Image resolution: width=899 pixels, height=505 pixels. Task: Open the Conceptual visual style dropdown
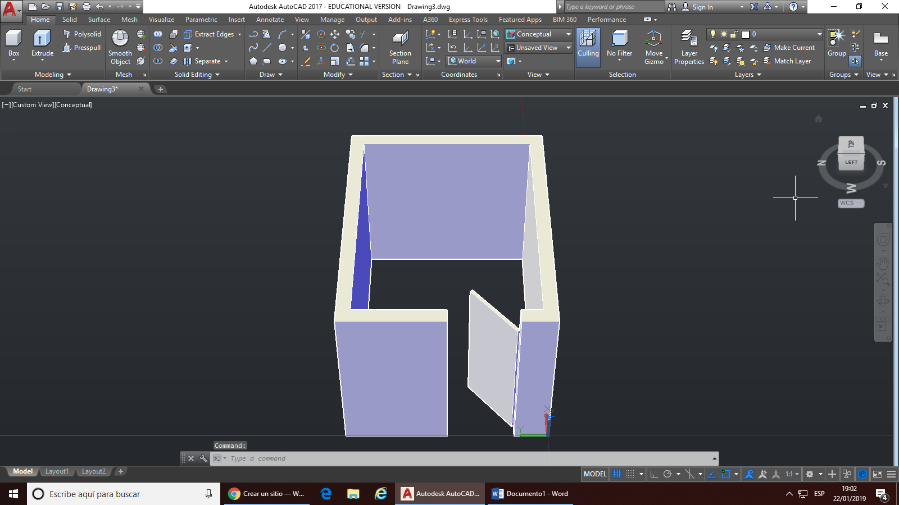[x=538, y=34]
